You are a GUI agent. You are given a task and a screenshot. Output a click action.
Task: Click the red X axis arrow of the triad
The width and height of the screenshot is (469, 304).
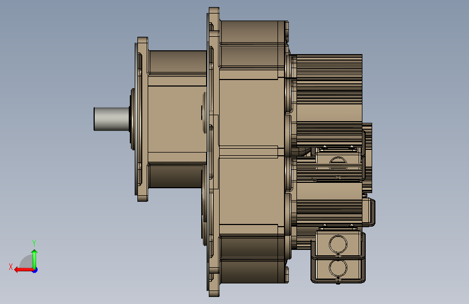[x=24, y=270]
